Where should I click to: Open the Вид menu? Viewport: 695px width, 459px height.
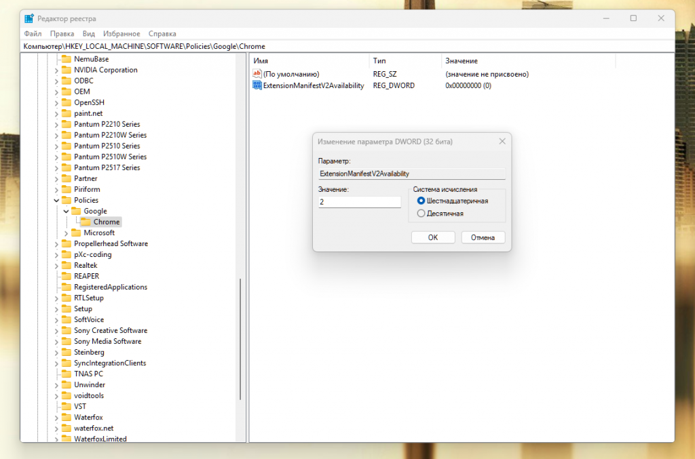(x=89, y=34)
